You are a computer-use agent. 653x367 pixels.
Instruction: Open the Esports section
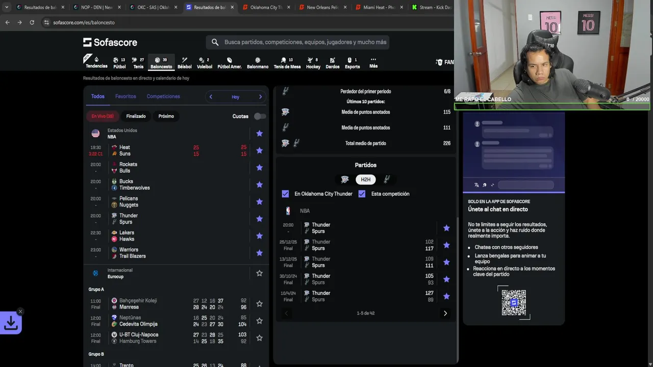tap(352, 63)
